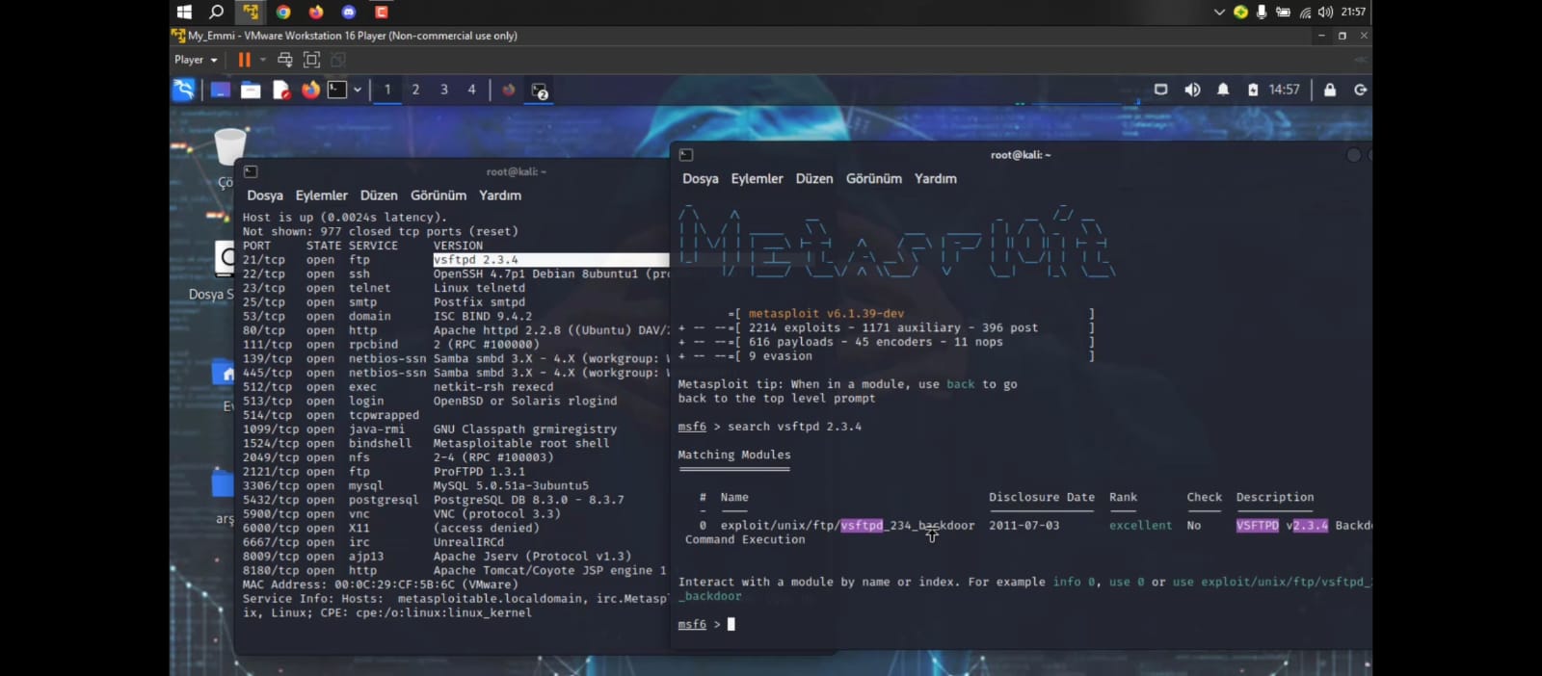The width and height of the screenshot is (1542, 676).
Task: Open the Kali volume control
Action: click(x=1192, y=90)
